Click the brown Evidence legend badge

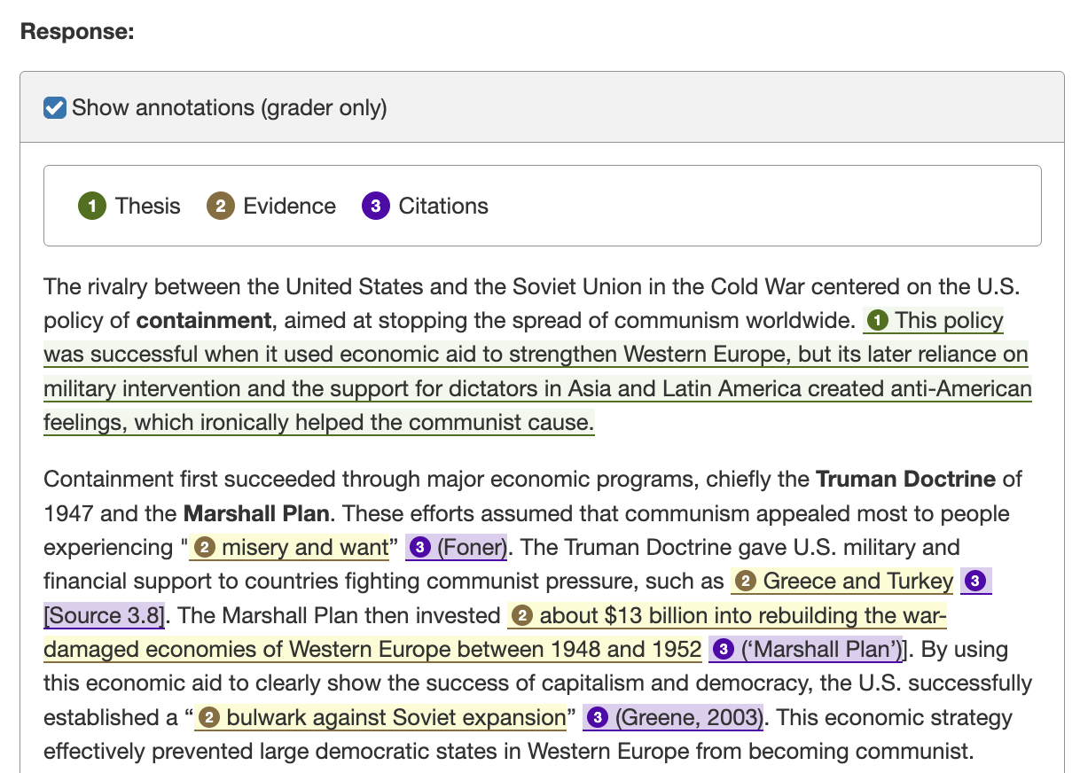(220, 207)
